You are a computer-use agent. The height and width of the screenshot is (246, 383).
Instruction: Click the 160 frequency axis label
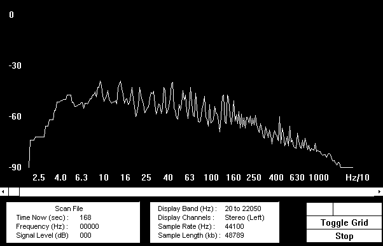click(233, 177)
